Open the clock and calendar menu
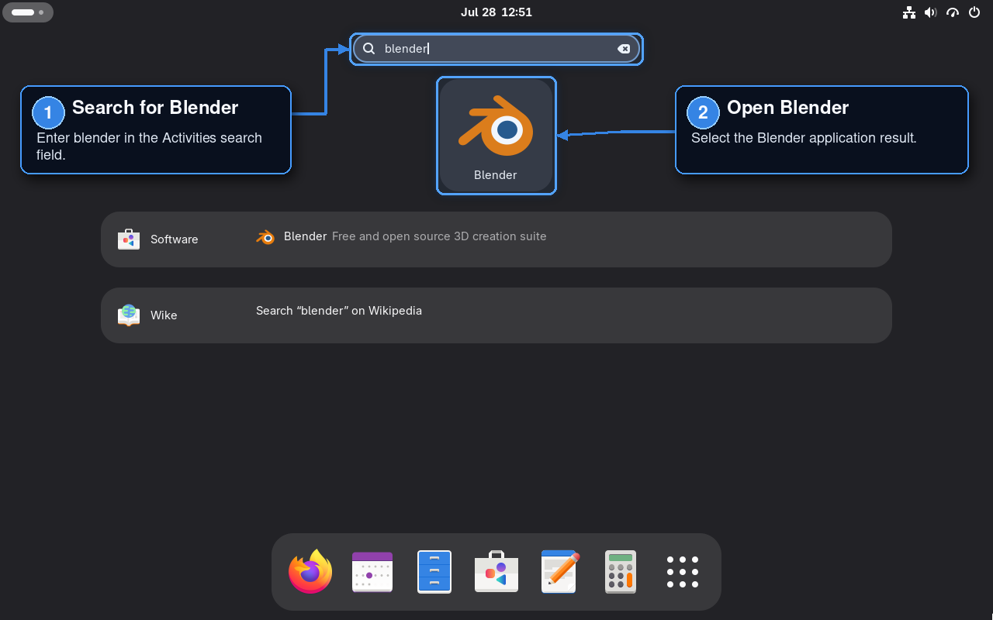The width and height of the screenshot is (993, 620). pyautogui.click(x=496, y=12)
